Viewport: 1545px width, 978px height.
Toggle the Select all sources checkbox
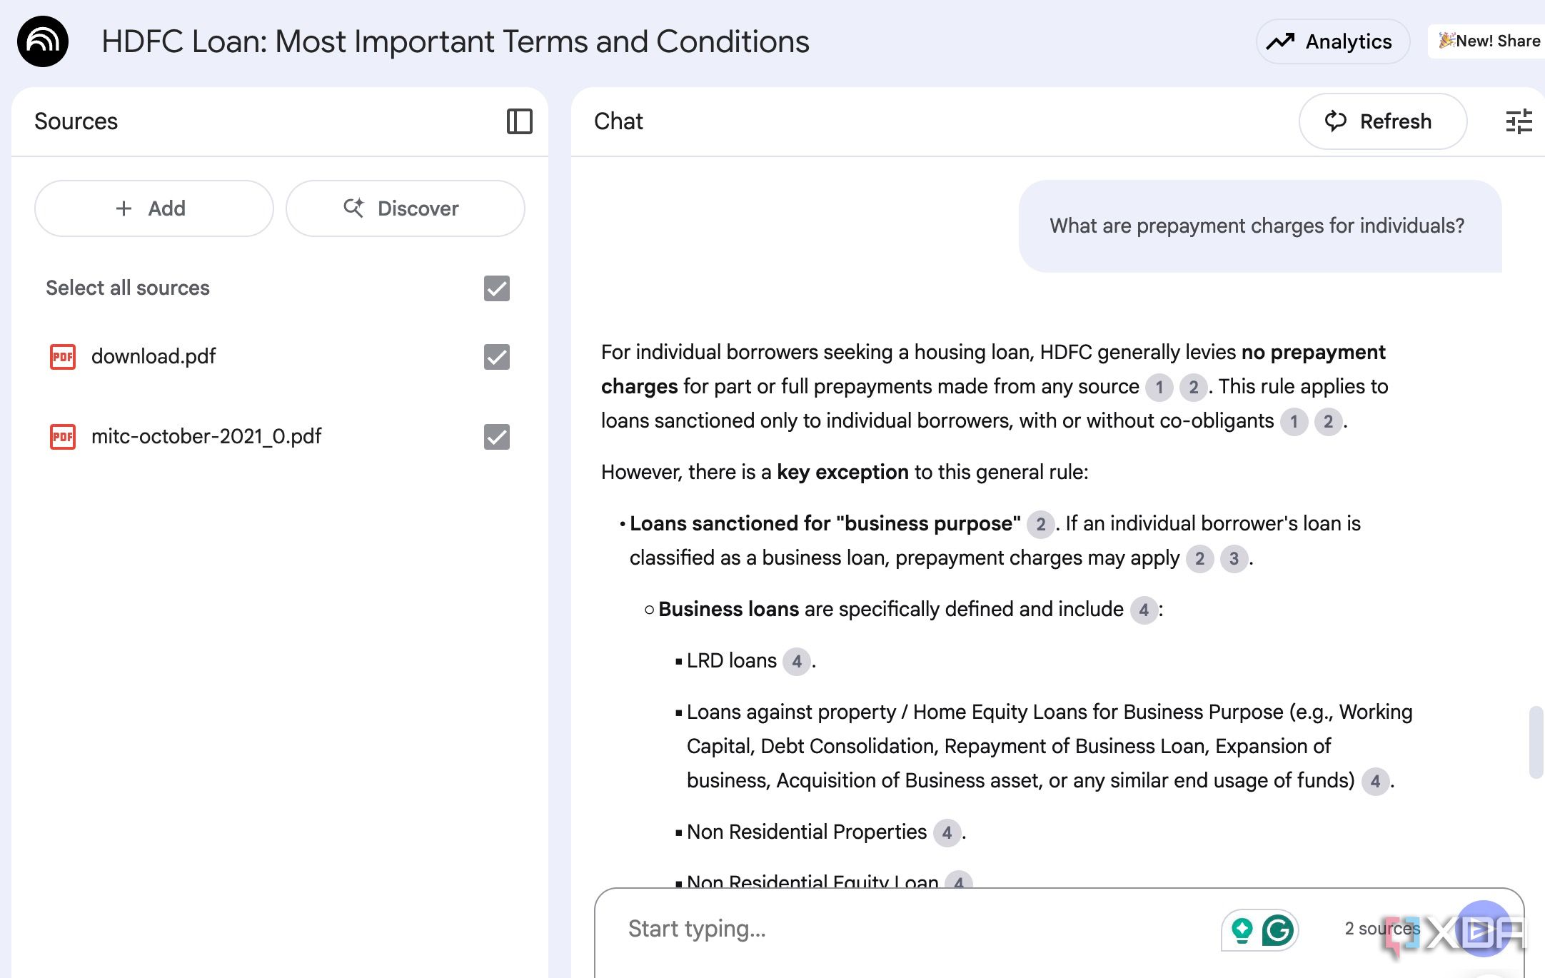coord(496,288)
